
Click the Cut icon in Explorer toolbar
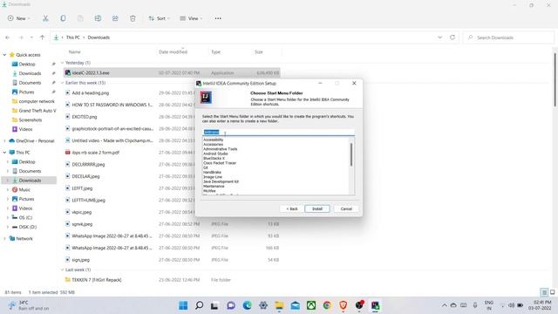tap(45, 18)
